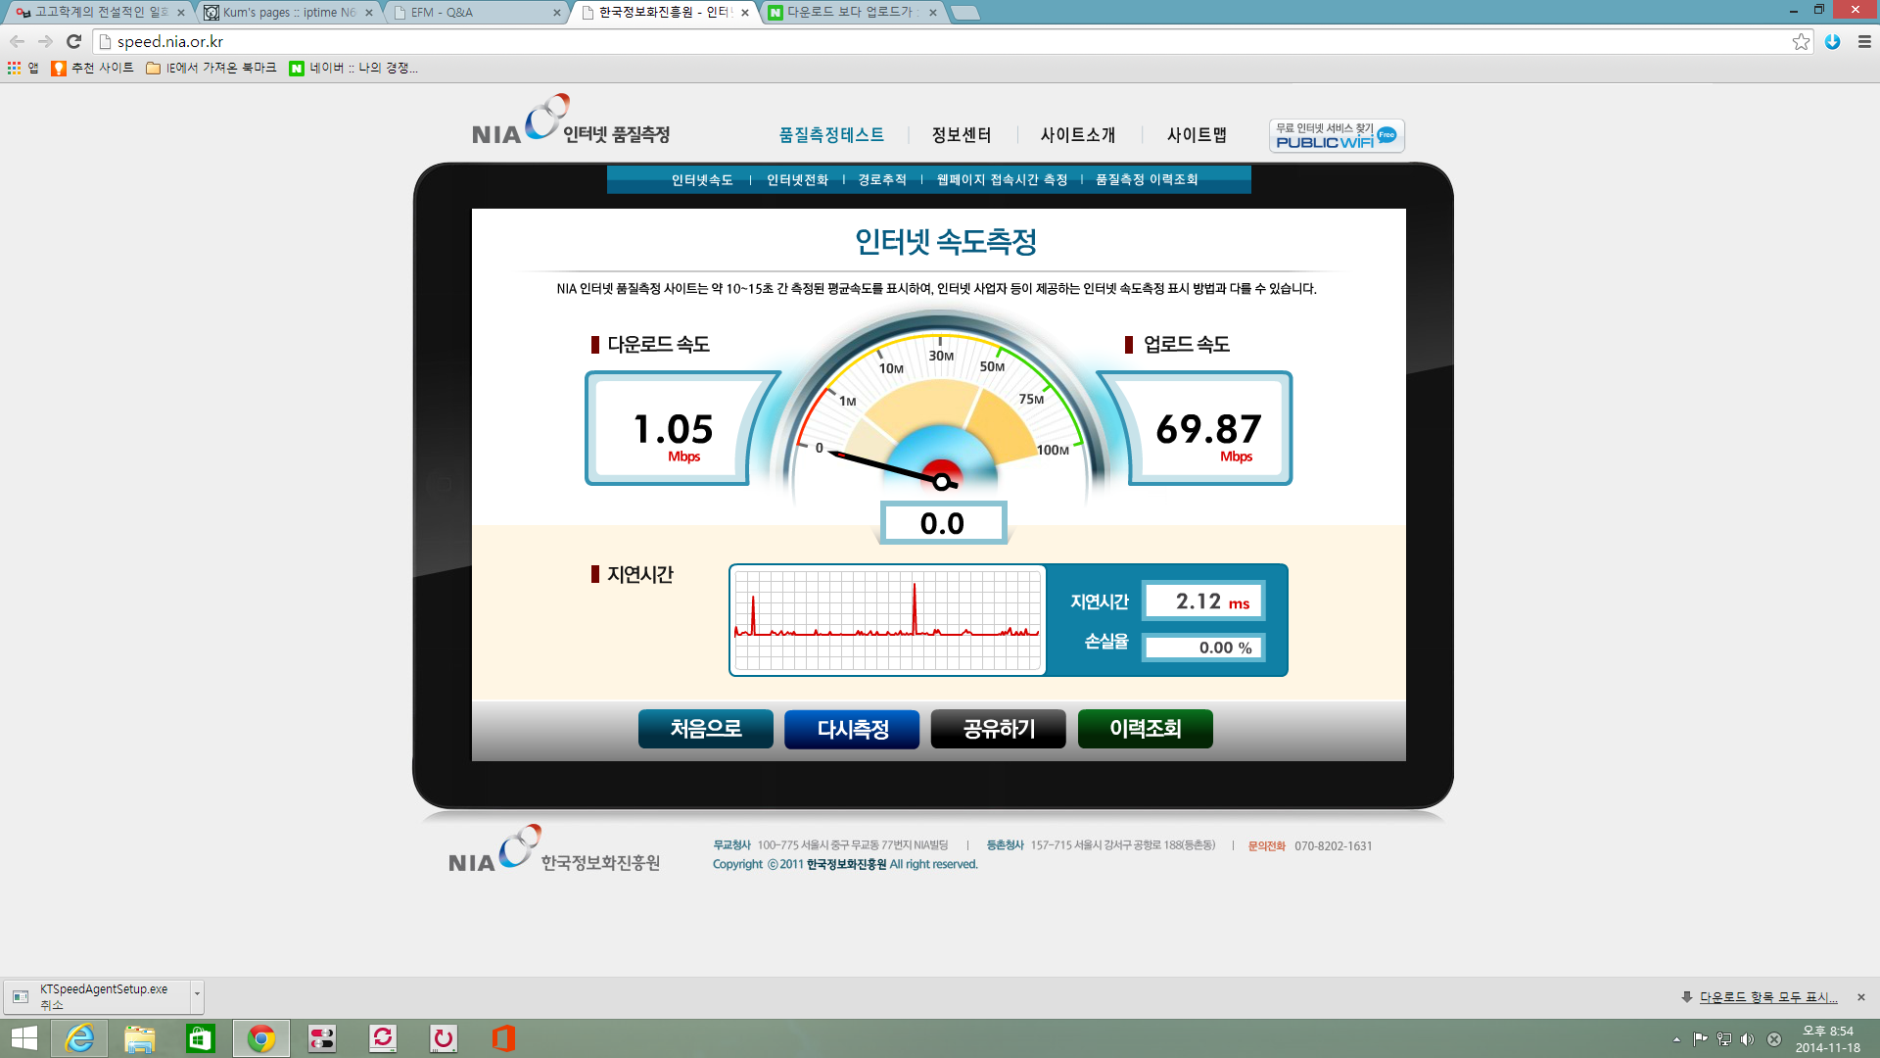This screenshot has width=1880, height=1058.
Task: Open Microsoft Office taskbar icon
Action: pyautogui.click(x=504, y=1038)
